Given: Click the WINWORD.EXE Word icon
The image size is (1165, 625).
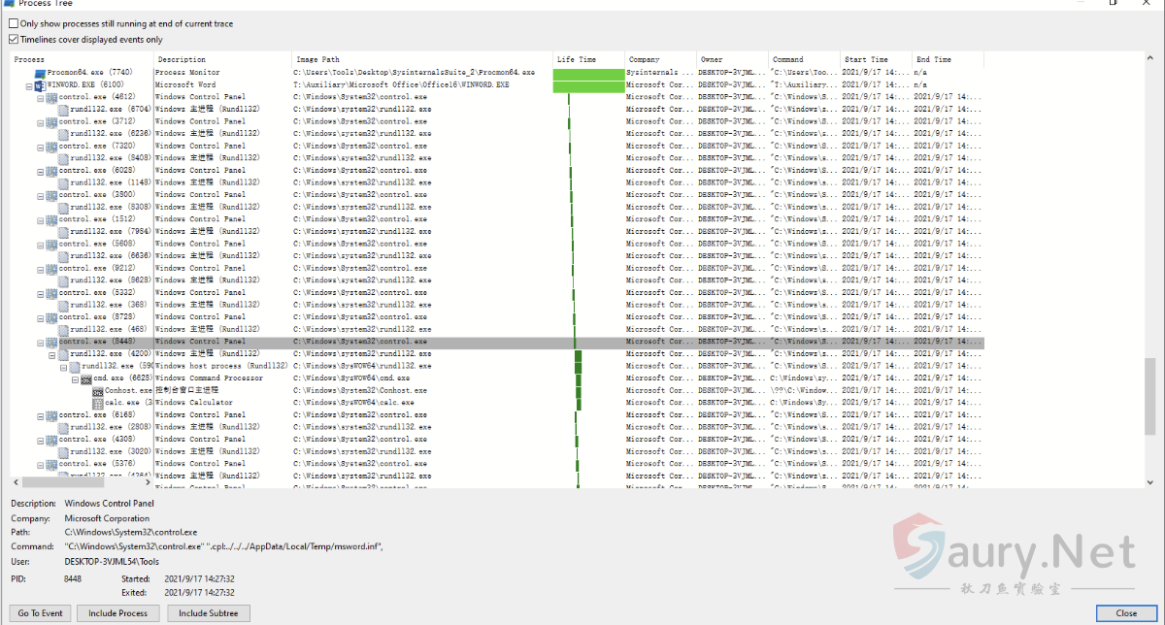Looking at the screenshot, I should (x=40, y=85).
